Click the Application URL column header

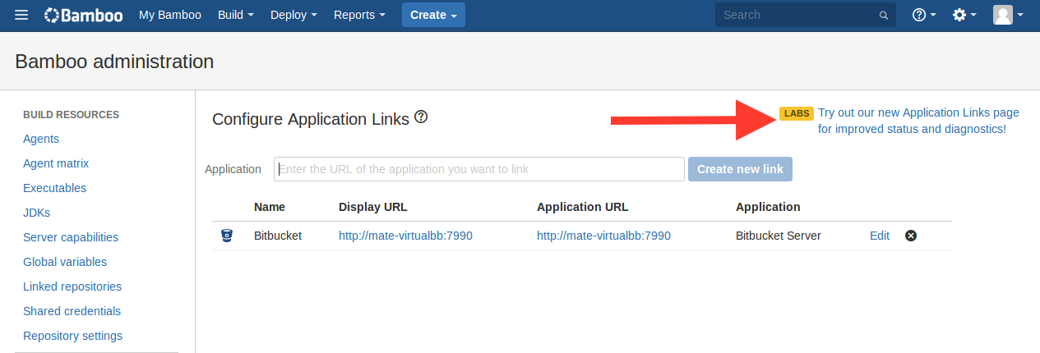582,207
